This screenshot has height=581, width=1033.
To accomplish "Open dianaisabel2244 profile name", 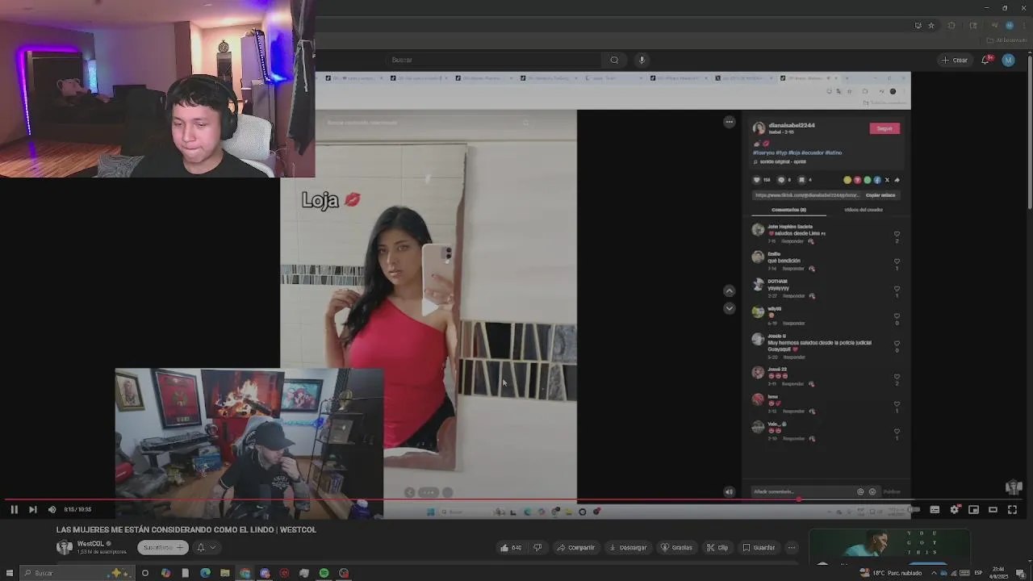I will coord(792,125).
